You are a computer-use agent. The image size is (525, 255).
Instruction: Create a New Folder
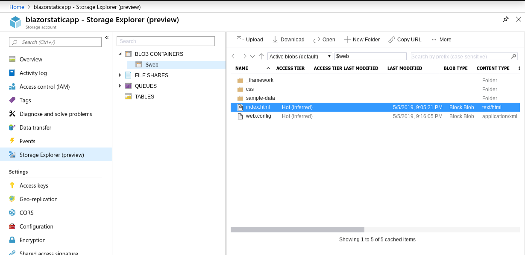pyautogui.click(x=362, y=40)
